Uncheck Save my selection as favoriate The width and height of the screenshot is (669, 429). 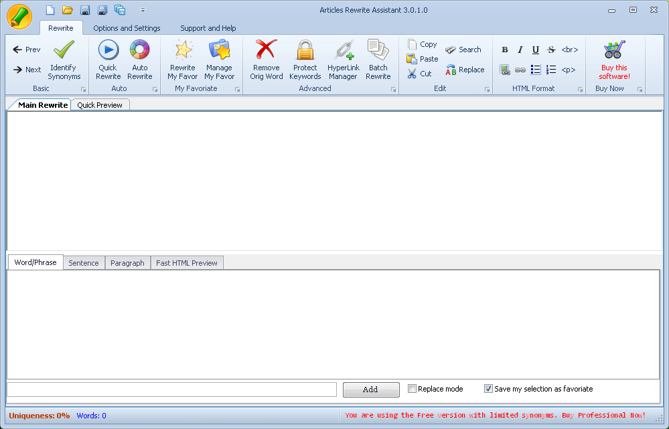488,388
